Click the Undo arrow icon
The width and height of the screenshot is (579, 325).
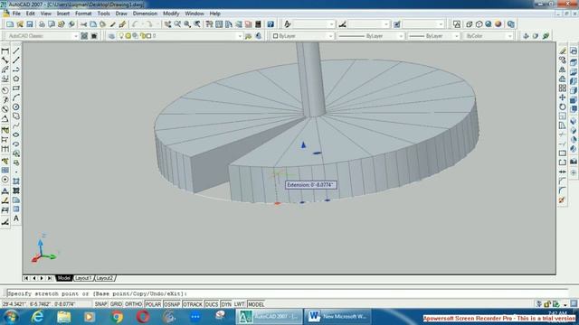coord(135,24)
